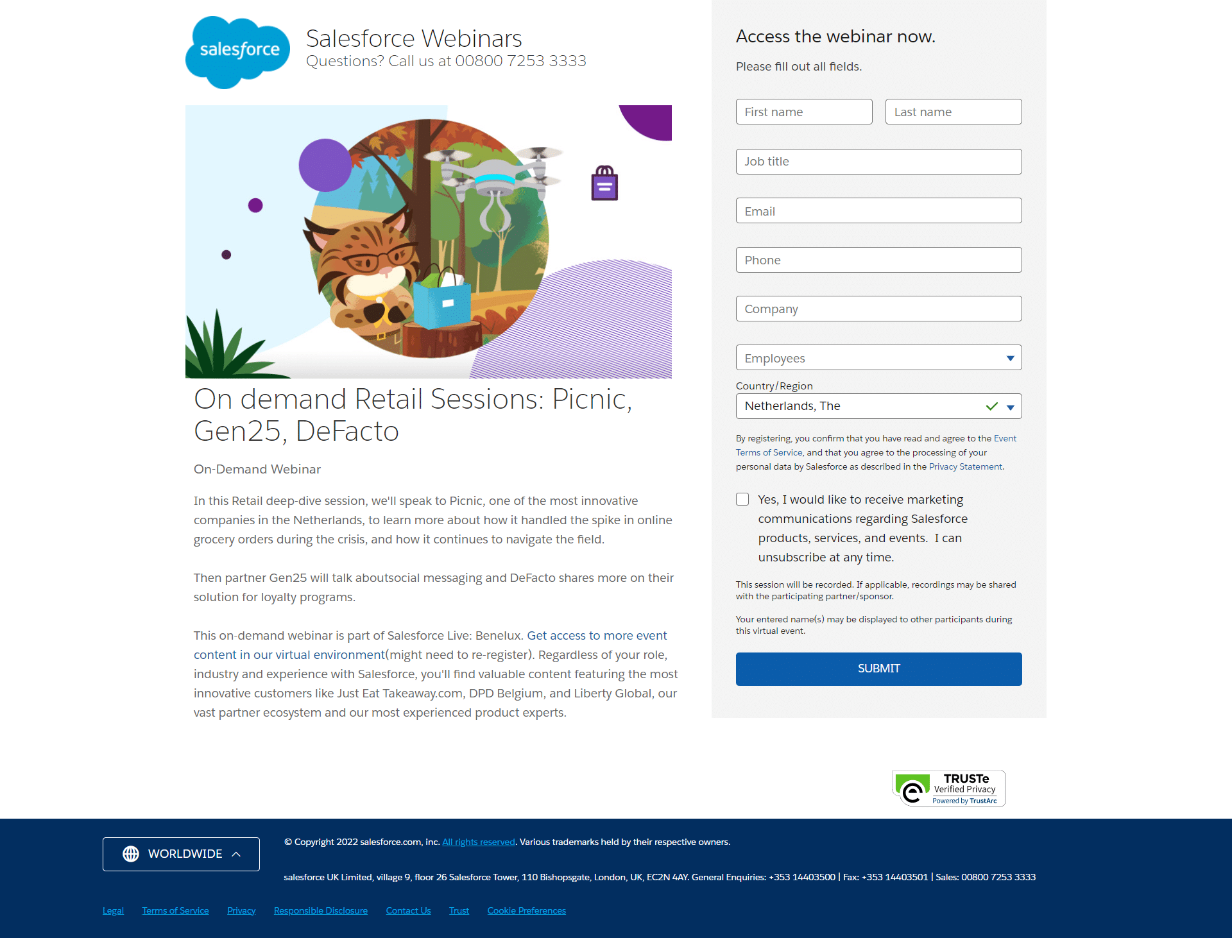Click the TRUSTe Verified Privacy badge icon

948,789
